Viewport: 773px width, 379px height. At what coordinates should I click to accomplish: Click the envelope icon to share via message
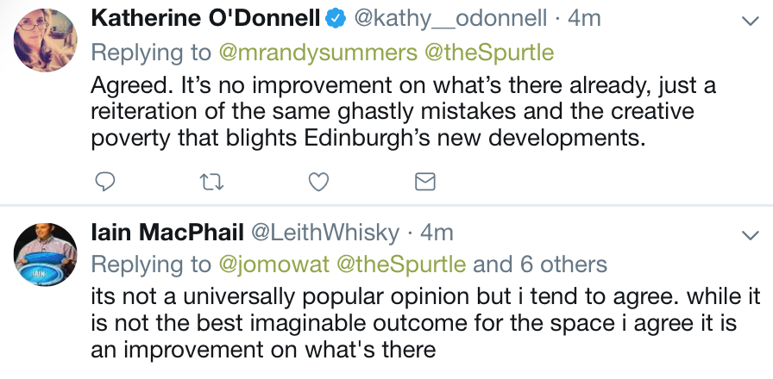click(425, 182)
